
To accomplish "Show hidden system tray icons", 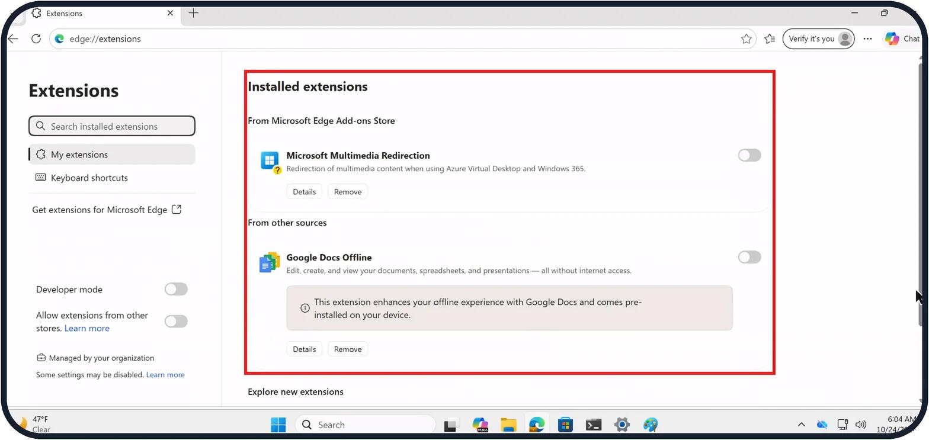I will click(801, 425).
